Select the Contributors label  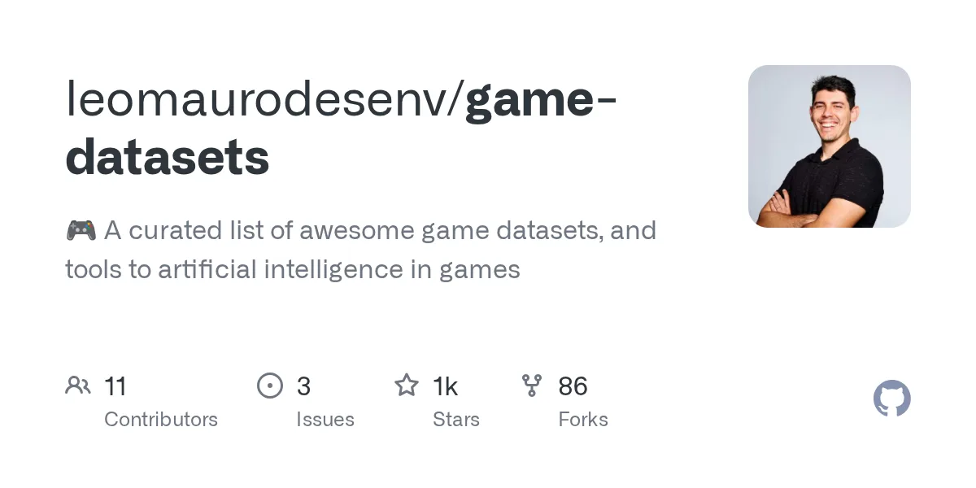(x=161, y=420)
